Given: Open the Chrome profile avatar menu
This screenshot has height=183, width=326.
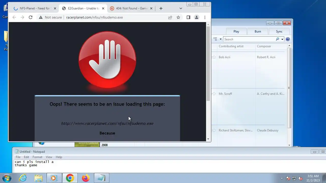Looking at the screenshot, I should coord(197,17).
